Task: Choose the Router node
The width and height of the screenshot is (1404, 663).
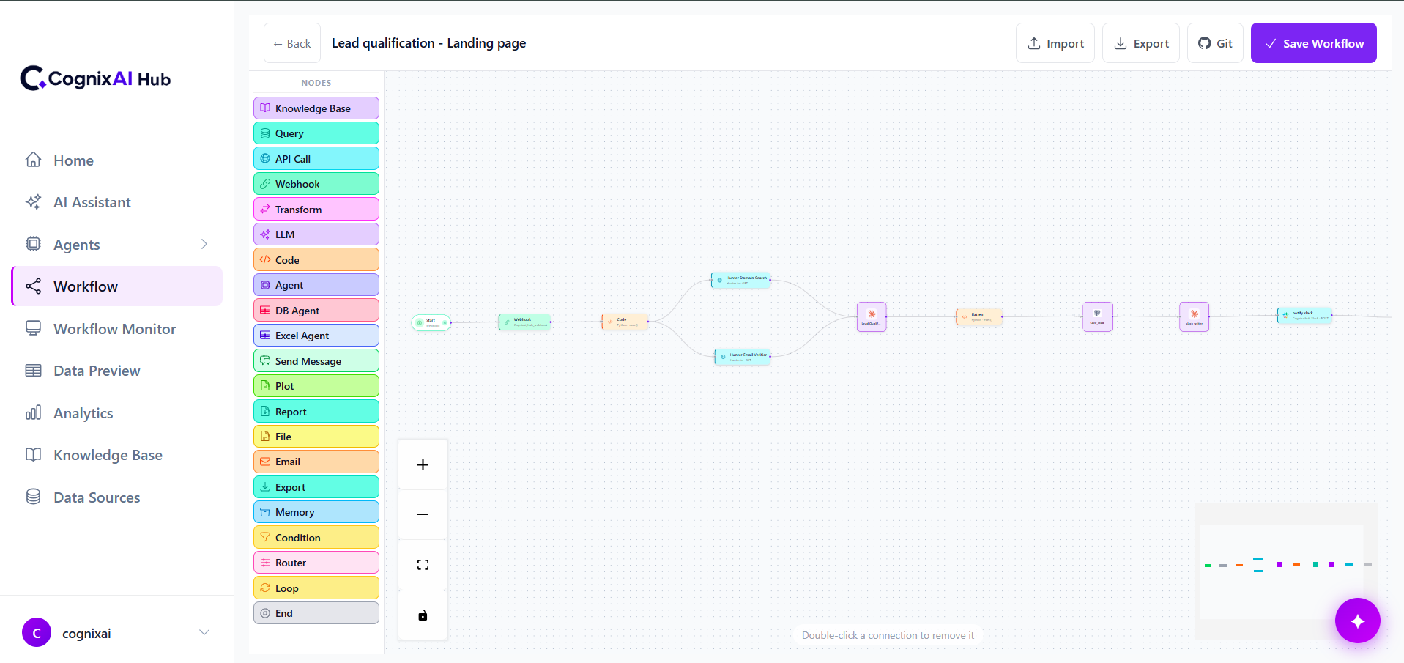Action: point(316,563)
